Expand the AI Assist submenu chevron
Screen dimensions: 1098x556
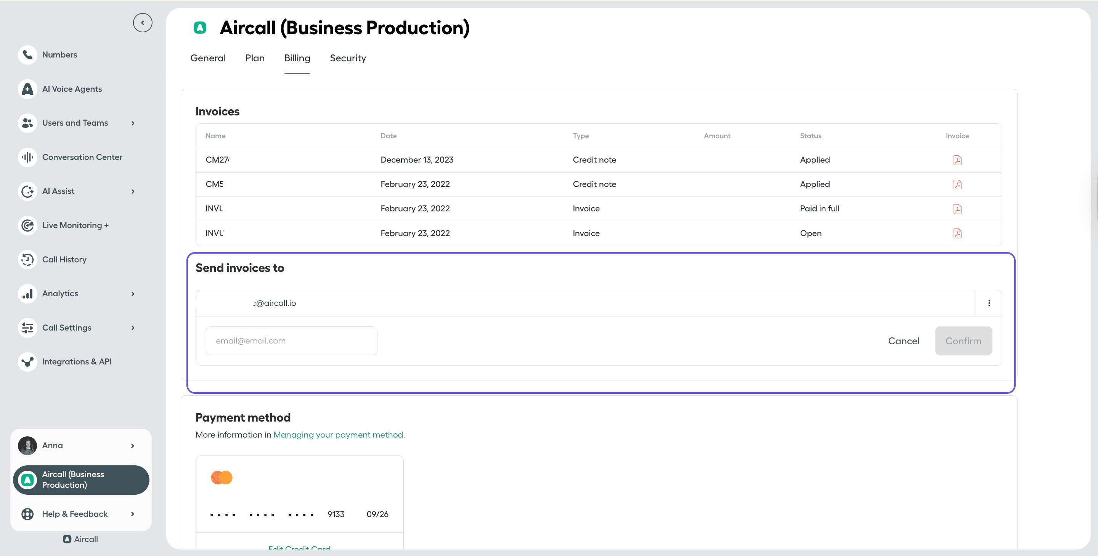133,191
